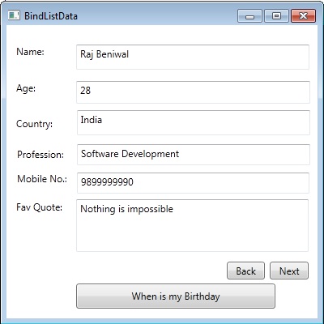Image resolution: width=324 pixels, height=324 pixels.
Task: Click the When is my Birthday button
Action: click(176, 296)
